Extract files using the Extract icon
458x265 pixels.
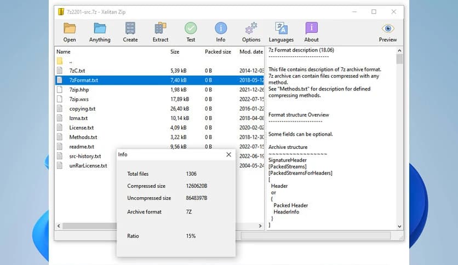pos(161,28)
